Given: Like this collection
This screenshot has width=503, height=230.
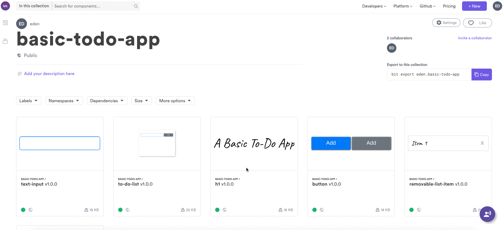Looking at the screenshot, I should (477, 23).
